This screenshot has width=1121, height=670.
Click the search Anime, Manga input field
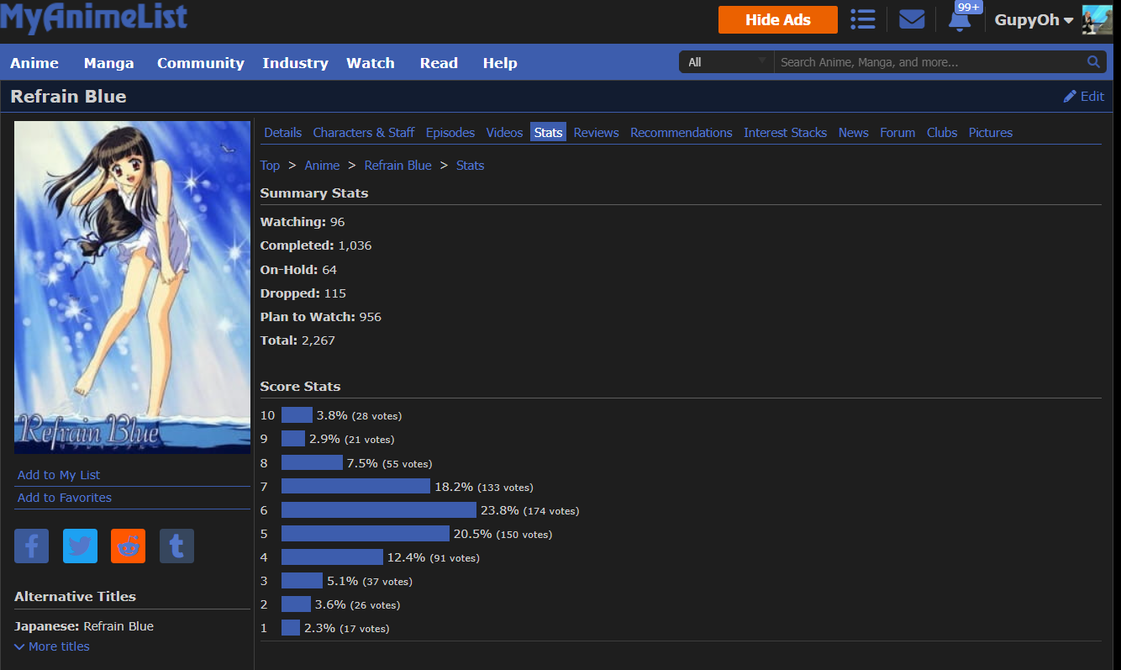(x=924, y=62)
